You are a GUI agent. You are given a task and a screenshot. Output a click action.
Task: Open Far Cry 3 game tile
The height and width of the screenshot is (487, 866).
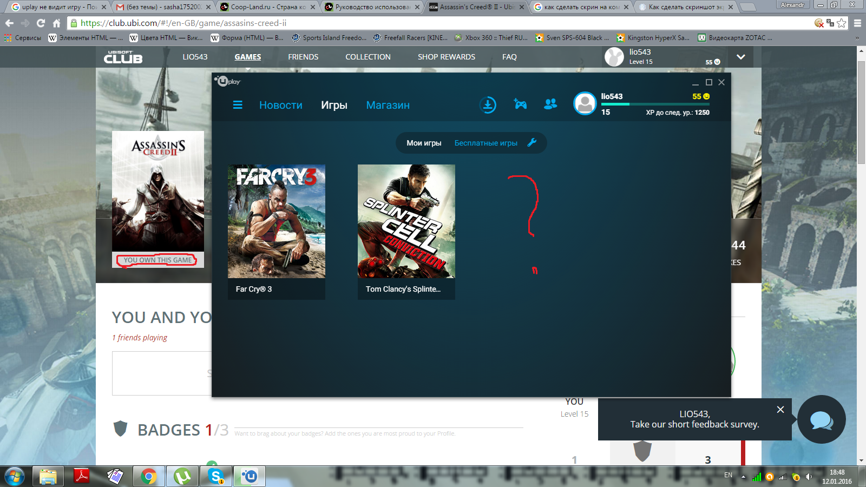(277, 232)
